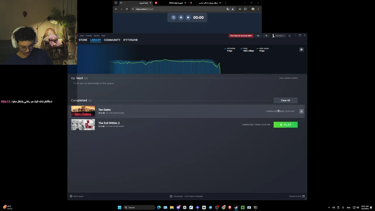This screenshot has width=375, height=211.
Task: Click Auto-updates enabled label
Action: (289, 78)
